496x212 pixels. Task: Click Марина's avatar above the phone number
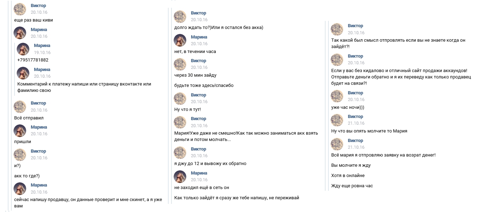pyautogui.click(x=23, y=49)
